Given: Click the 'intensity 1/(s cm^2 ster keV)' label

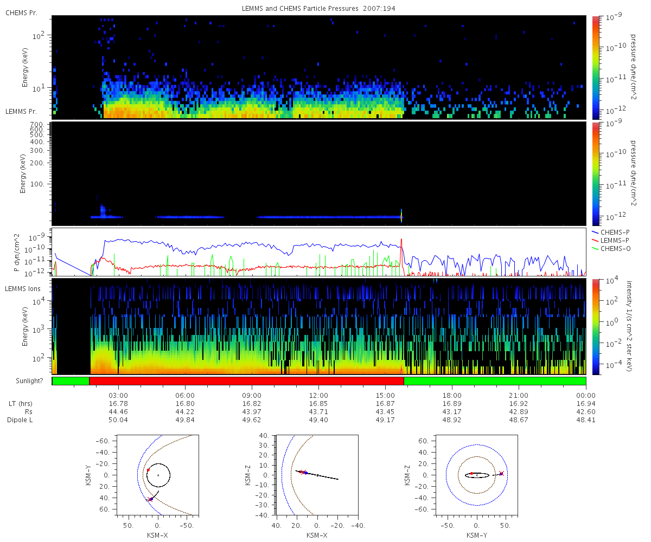Looking at the screenshot, I should pyautogui.click(x=630, y=327).
